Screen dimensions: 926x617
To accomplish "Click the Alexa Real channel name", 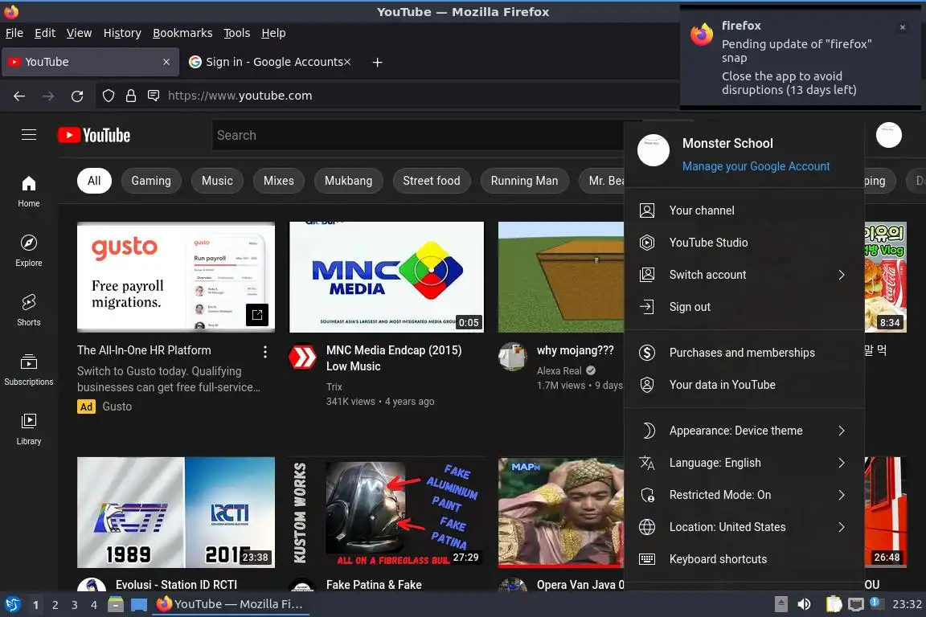I will click(x=559, y=371).
